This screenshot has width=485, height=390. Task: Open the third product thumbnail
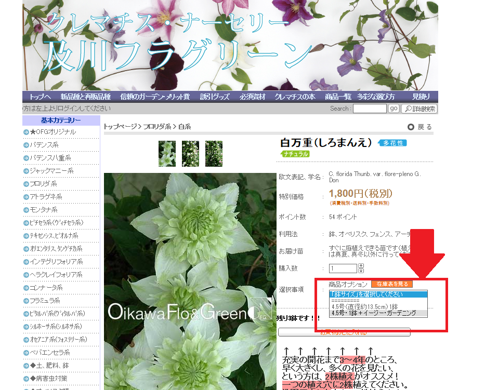pyautogui.click(x=214, y=154)
